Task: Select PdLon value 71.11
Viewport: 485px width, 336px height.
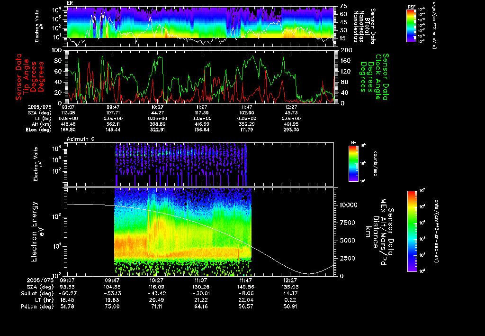Action: (156, 307)
